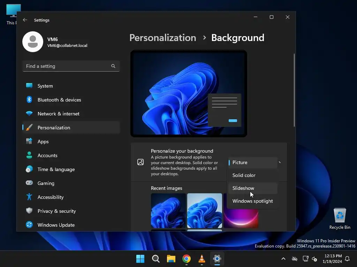Launch Google Chrome from taskbar
357x267 pixels.
point(187,259)
